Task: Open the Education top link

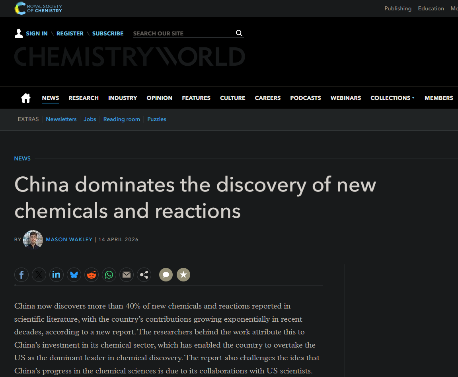Action: pyautogui.click(x=431, y=8)
